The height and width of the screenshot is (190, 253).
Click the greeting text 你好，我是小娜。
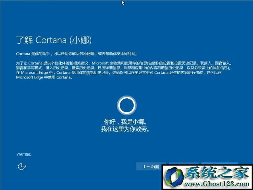126,121
